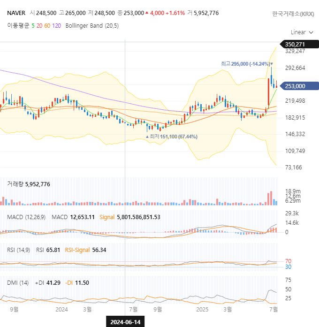Click the 18.9m volume axis label
Viewport: 319px width, 327px height.
[293, 191]
